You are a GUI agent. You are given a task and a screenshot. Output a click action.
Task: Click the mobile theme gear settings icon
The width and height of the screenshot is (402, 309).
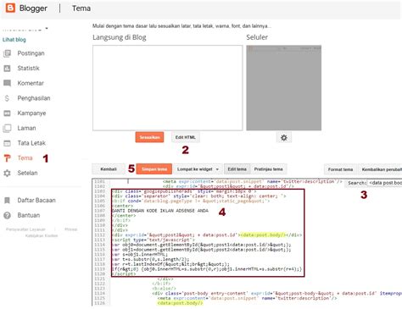click(284, 137)
